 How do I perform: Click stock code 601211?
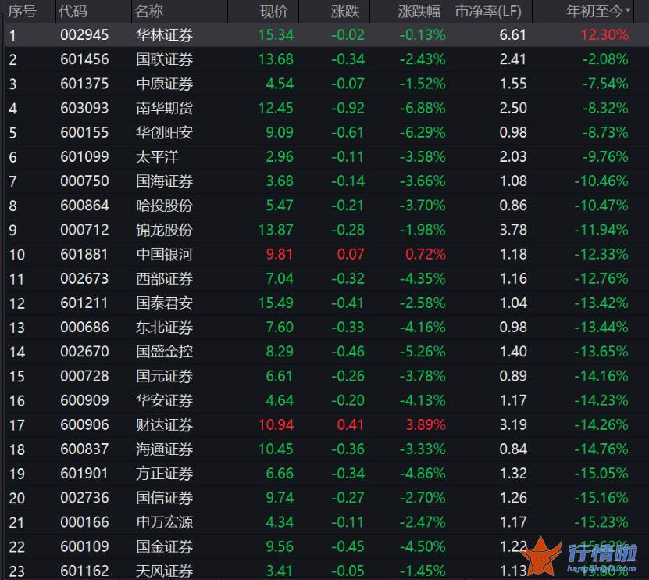[84, 303]
